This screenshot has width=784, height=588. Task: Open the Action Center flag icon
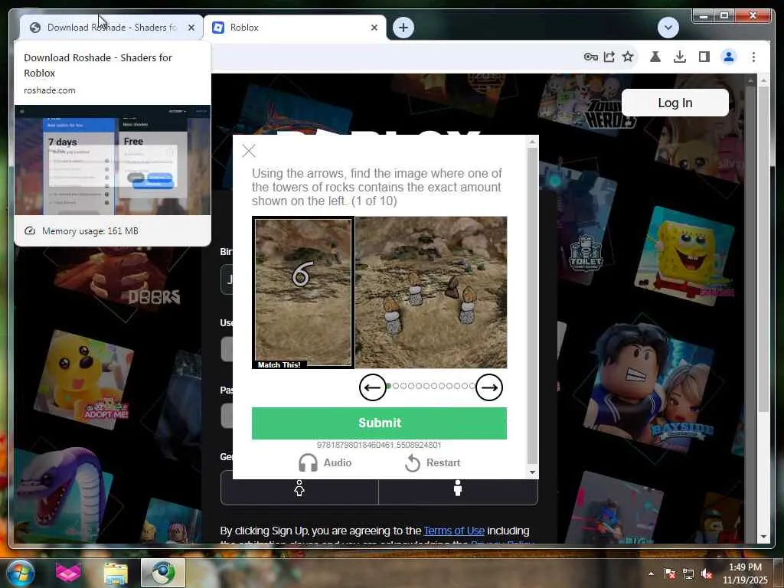coord(670,573)
